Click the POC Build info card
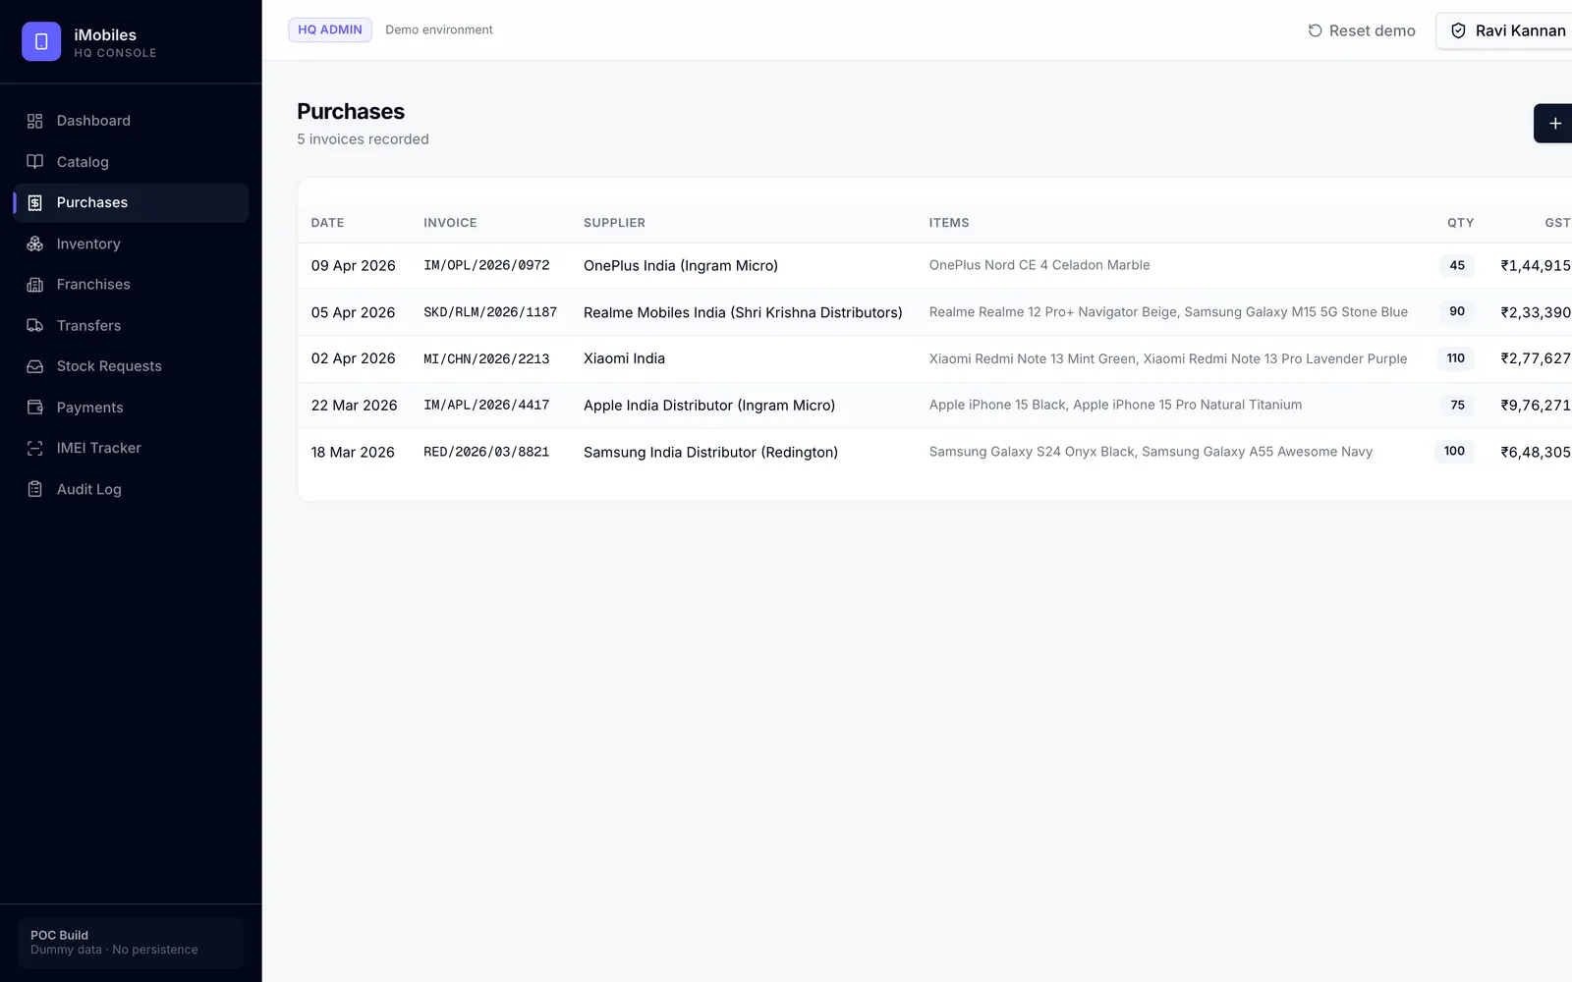The width and height of the screenshot is (1572, 982). 131,943
